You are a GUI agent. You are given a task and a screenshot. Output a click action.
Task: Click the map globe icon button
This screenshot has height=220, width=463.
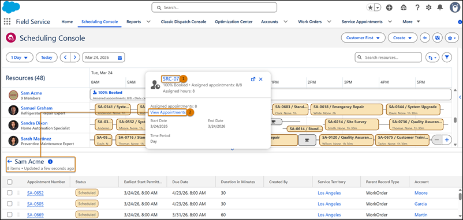pyautogui.click(x=438, y=37)
